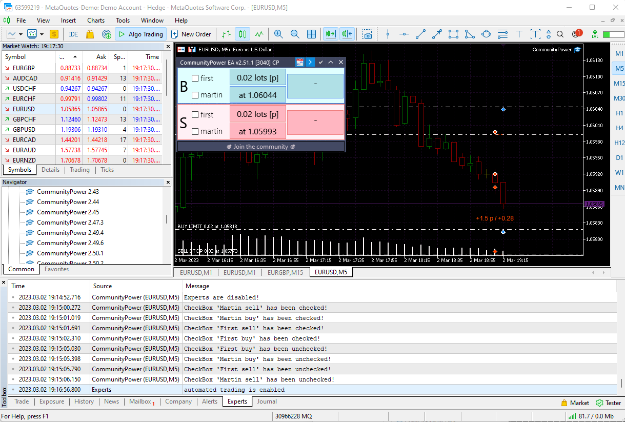Open the Market shopping bag icon in toolbar
Viewport: 625px width, 422px height.
pyautogui.click(x=90, y=34)
